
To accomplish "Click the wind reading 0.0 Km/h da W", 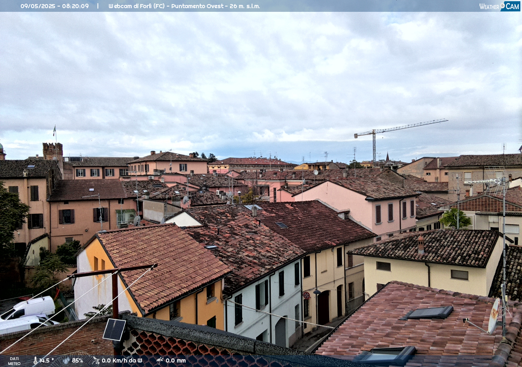I will click(x=122, y=360).
